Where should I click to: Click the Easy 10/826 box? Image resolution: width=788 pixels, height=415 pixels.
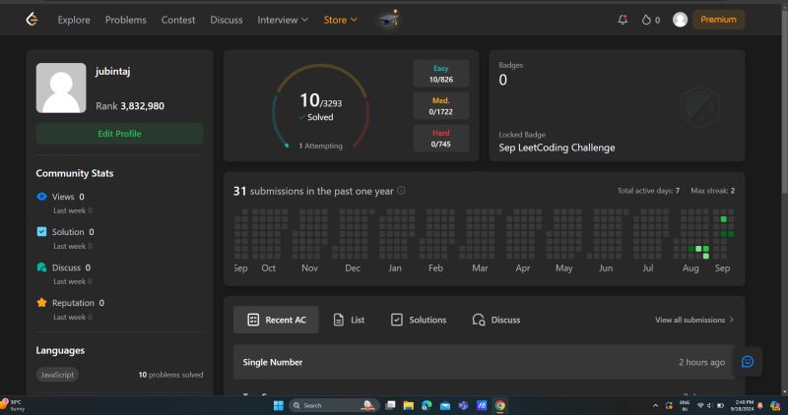(440, 74)
